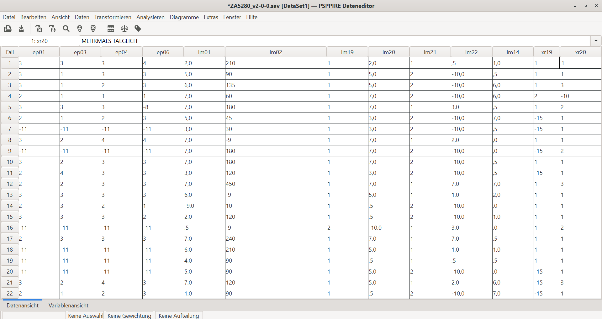The image size is (602, 319).
Task: Open the Datei menu
Action: point(9,17)
